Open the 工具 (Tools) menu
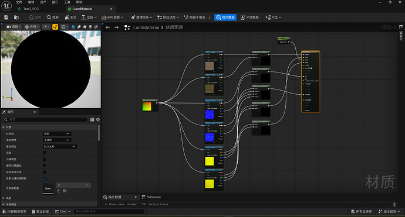 click(x=67, y=2)
